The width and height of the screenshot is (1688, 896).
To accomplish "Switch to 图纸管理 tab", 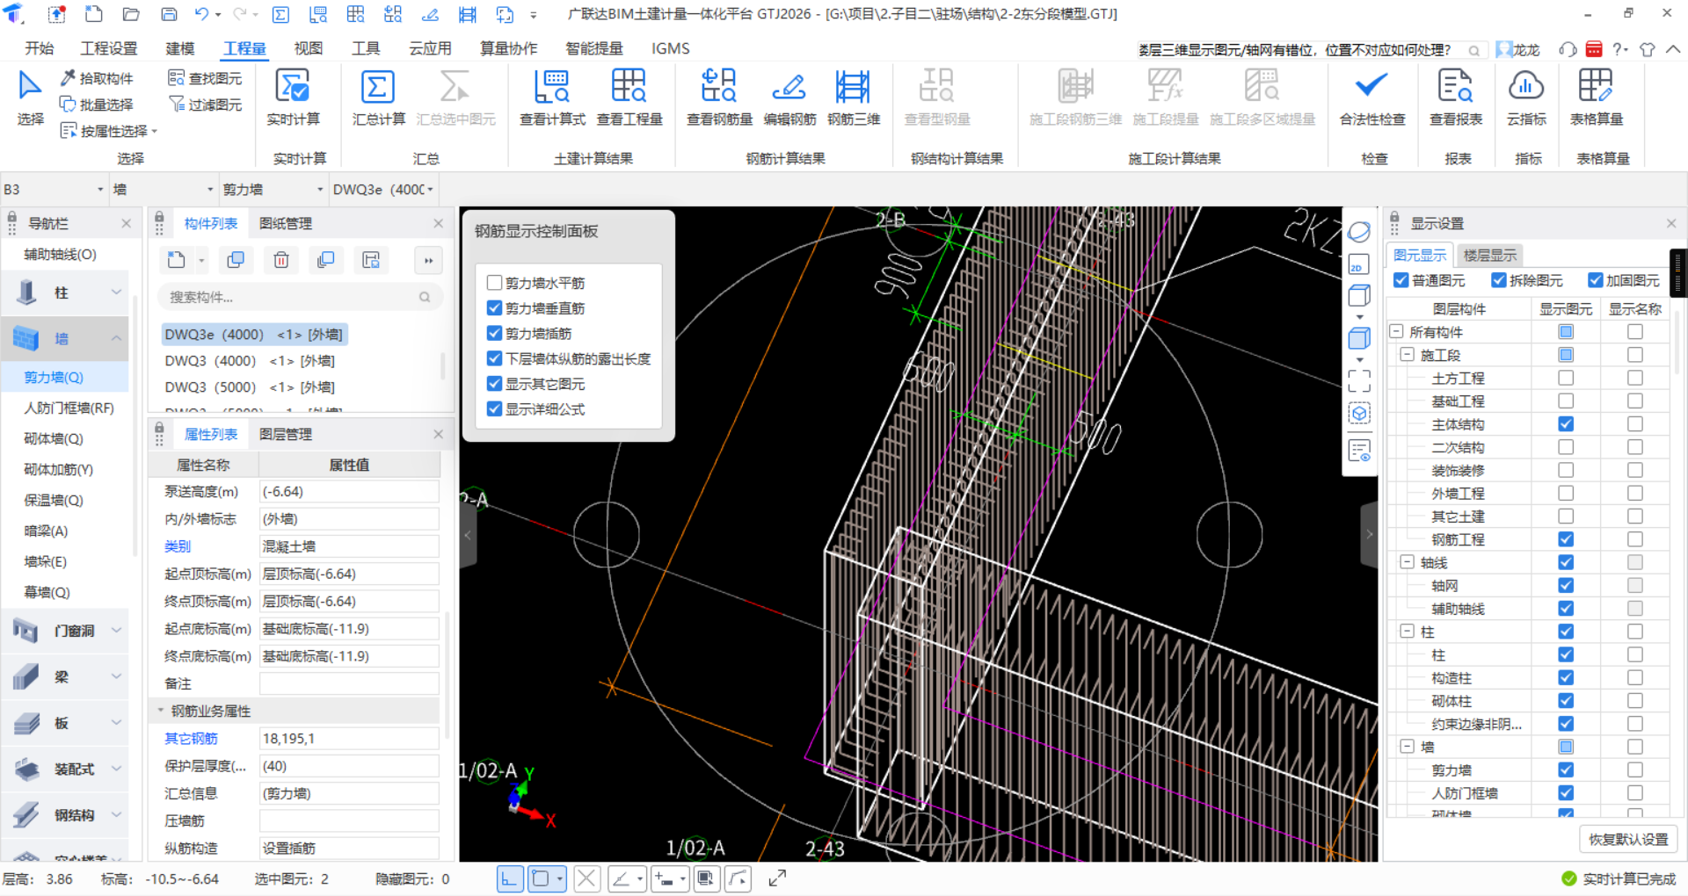I will point(286,223).
